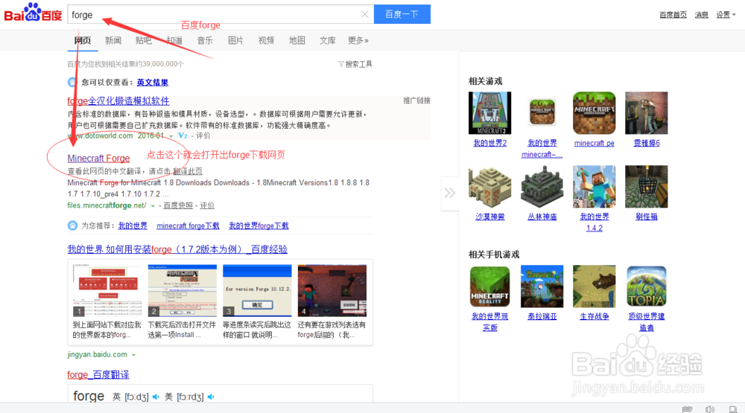
Task: Switch to the 音乐 tab
Action: pyautogui.click(x=205, y=40)
